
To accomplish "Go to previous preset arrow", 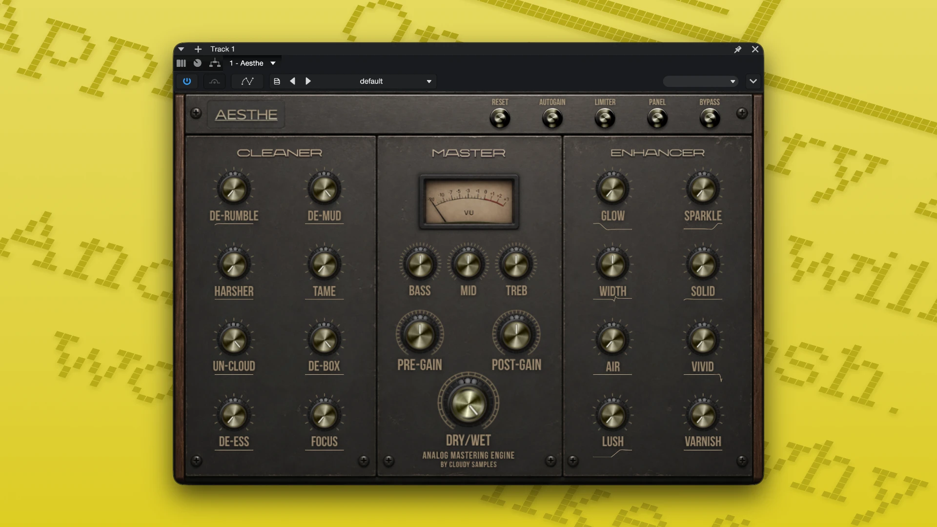I will click(x=292, y=81).
